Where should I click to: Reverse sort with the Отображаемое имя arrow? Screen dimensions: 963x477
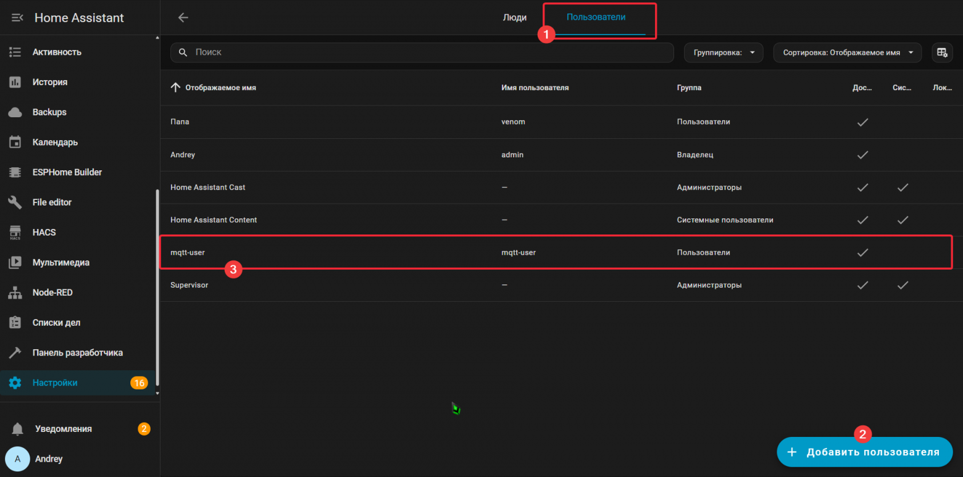pos(175,88)
